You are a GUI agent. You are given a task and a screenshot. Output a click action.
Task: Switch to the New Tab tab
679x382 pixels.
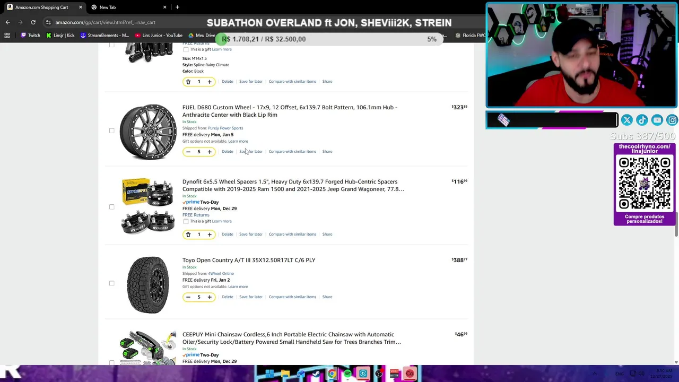pyautogui.click(x=128, y=7)
